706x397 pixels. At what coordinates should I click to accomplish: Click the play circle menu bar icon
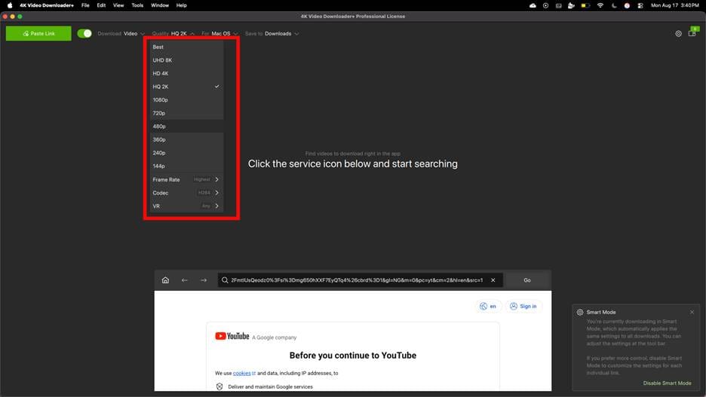point(545,5)
